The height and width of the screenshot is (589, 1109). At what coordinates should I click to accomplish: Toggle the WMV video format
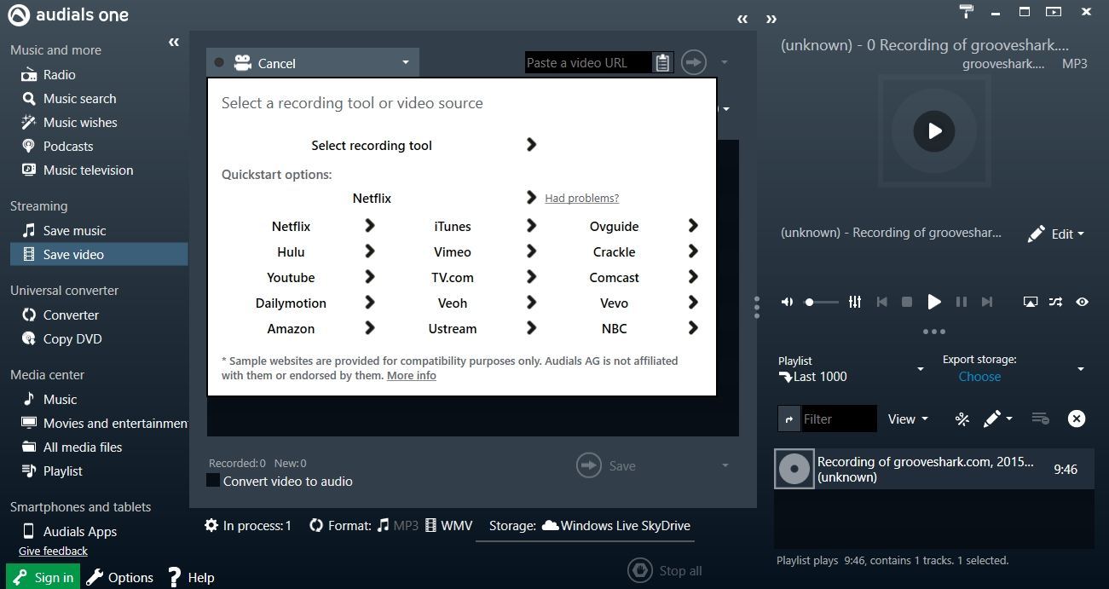pyautogui.click(x=448, y=526)
